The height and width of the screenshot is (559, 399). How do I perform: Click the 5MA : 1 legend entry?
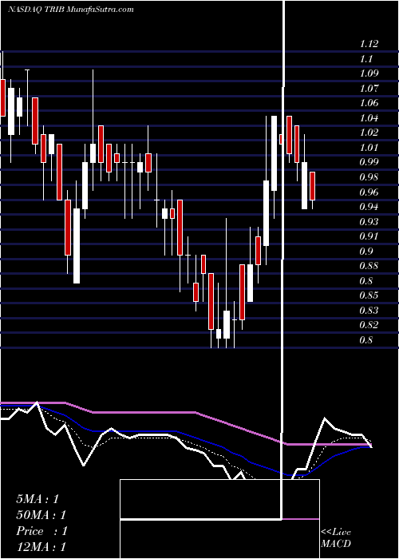point(38,499)
